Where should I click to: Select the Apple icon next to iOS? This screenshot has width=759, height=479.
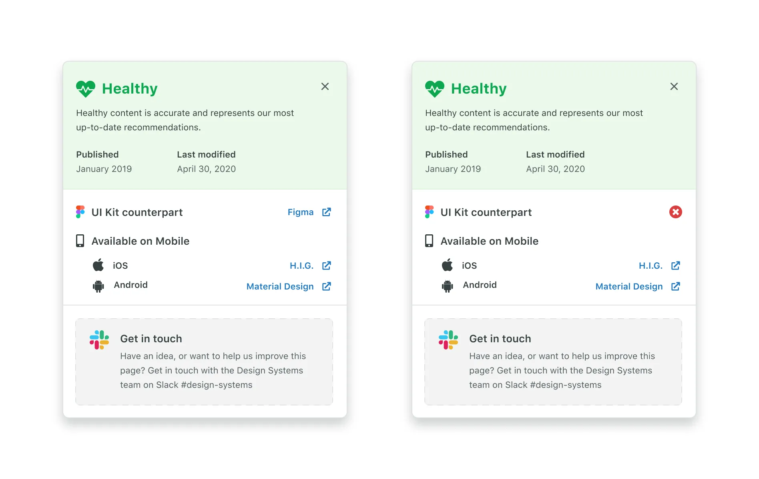[x=97, y=265]
